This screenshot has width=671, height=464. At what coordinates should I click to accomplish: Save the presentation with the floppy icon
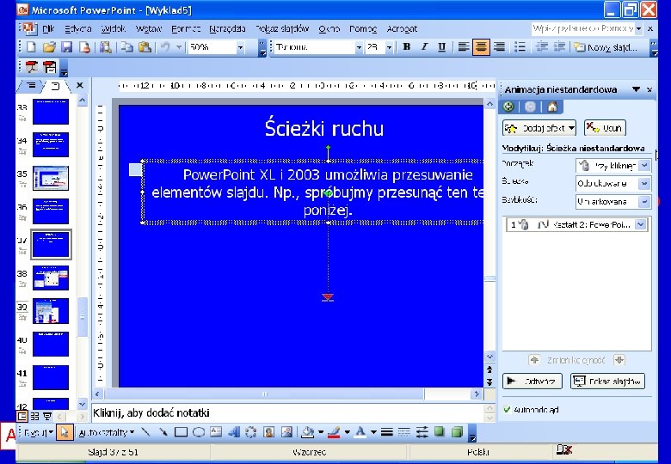66,47
